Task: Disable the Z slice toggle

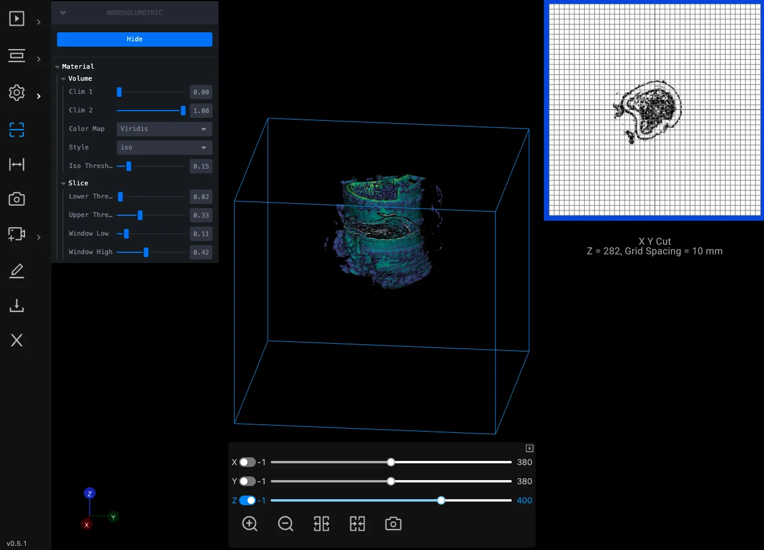Action: click(247, 500)
